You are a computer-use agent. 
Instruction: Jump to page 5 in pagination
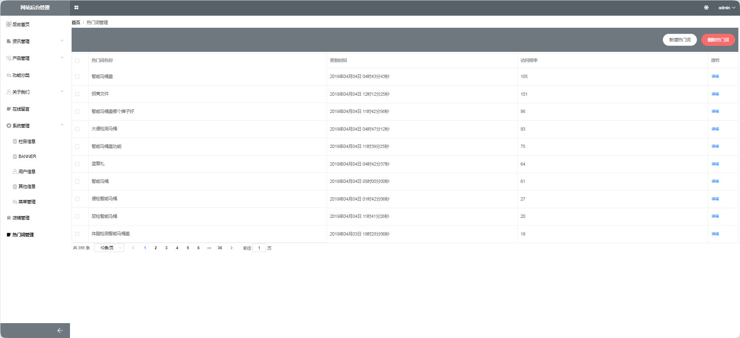188,248
